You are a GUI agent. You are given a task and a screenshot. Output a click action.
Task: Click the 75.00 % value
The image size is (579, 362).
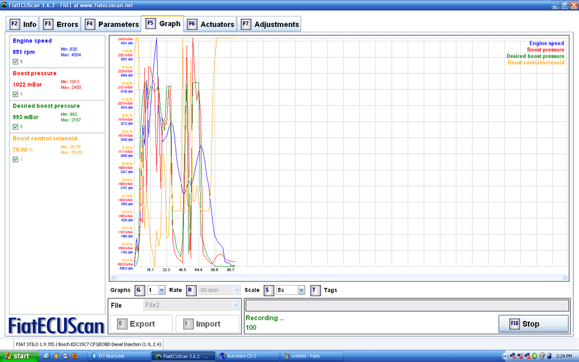(23, 149)
